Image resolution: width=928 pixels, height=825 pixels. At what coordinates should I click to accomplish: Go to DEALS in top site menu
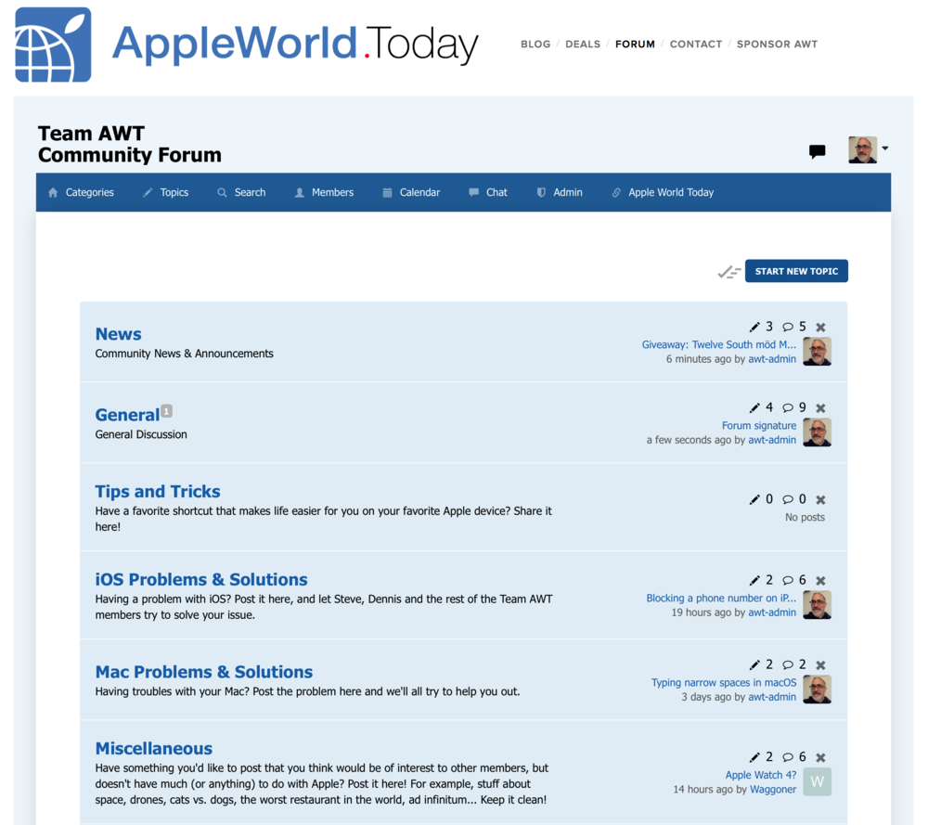(x=583, y=44)
